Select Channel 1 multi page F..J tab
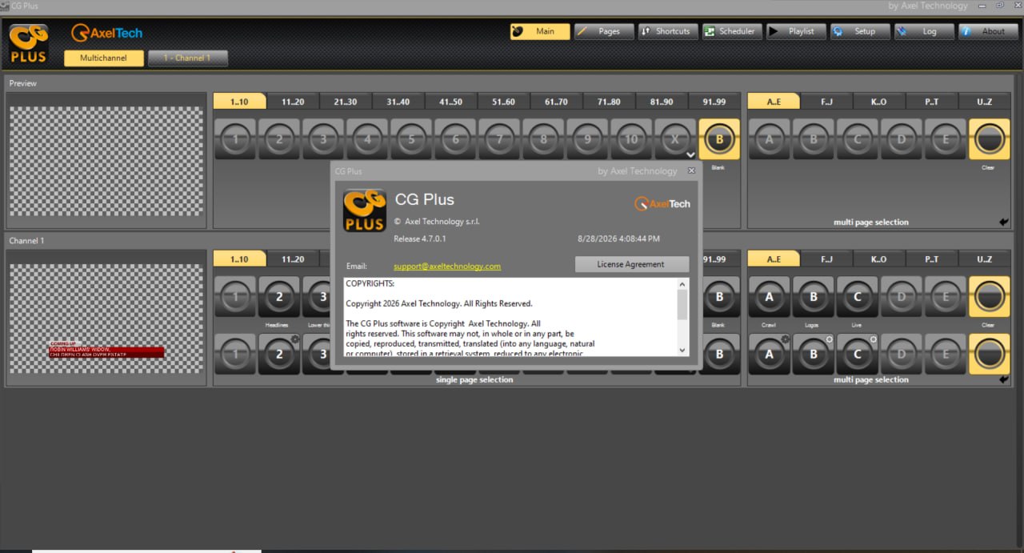Screen dimensions: 1024x553 (x=826, y=259)
